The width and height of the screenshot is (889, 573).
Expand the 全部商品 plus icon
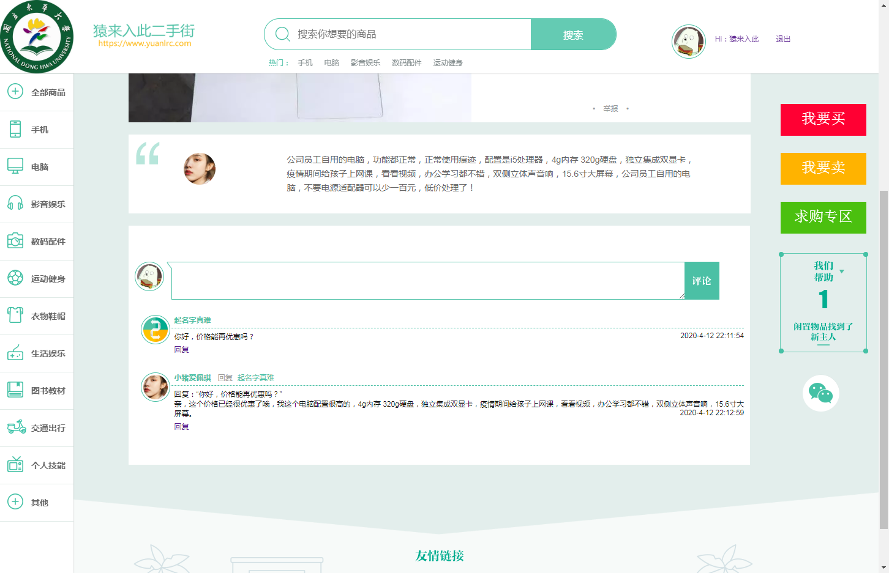pos(15,92)
